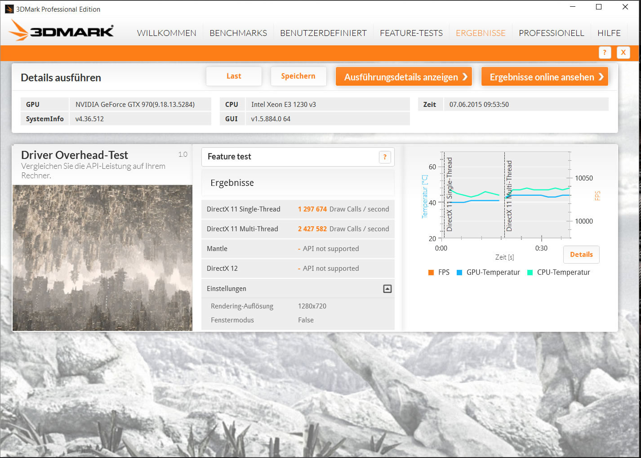
Task: Click Fenstermodus value False
Action: coord(306,320)
